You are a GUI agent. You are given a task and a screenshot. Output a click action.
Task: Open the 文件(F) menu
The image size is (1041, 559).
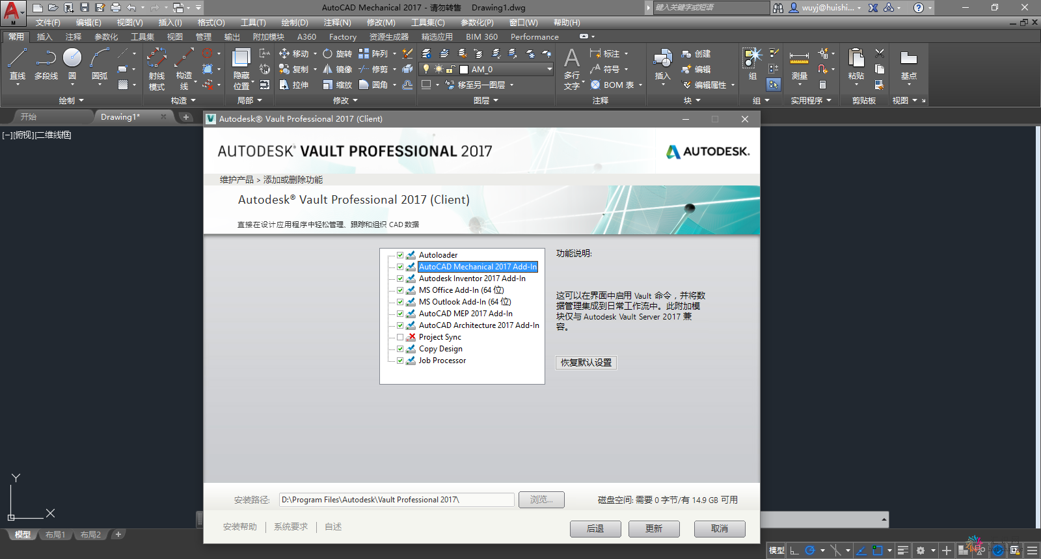48,23
